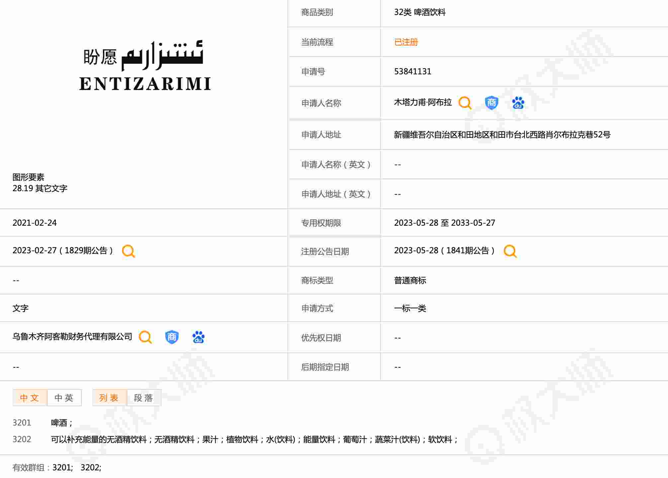Search the 1829期公告 announcement via magnifier icon
The width and height of the screenshot is (668, 478).
(128, 251)
